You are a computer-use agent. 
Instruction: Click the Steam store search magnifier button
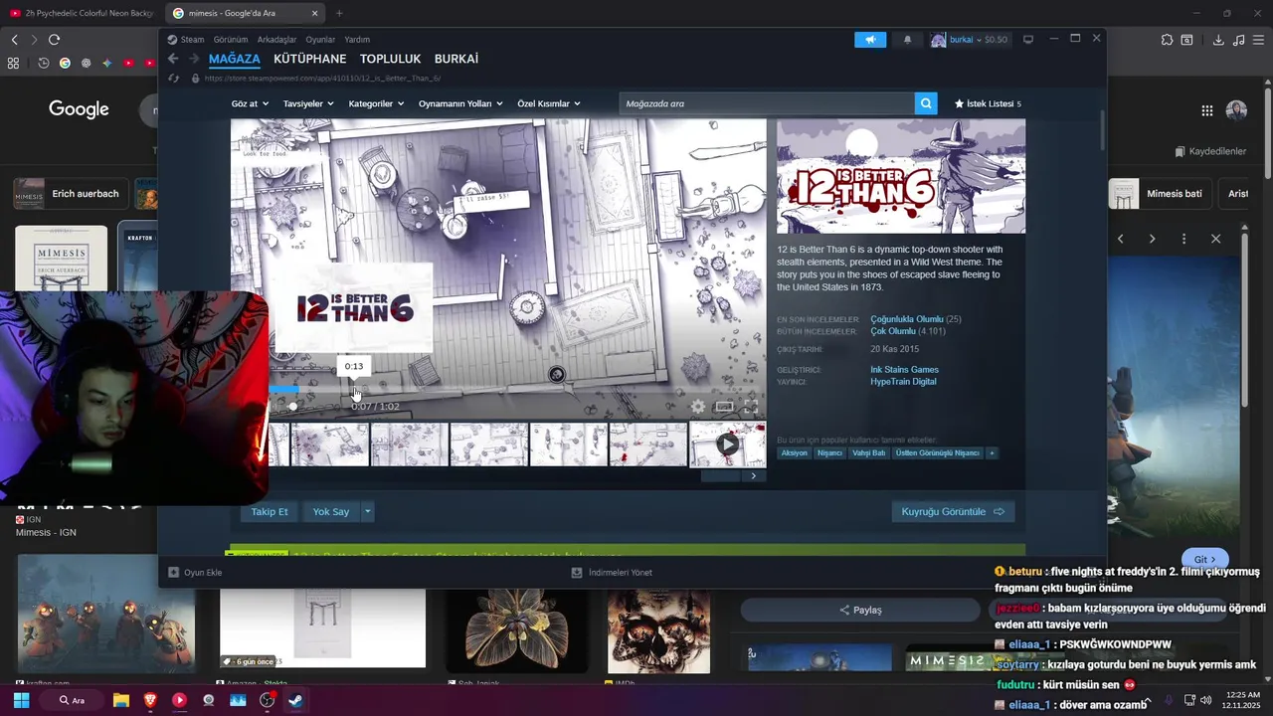click(x=926, y=103)
